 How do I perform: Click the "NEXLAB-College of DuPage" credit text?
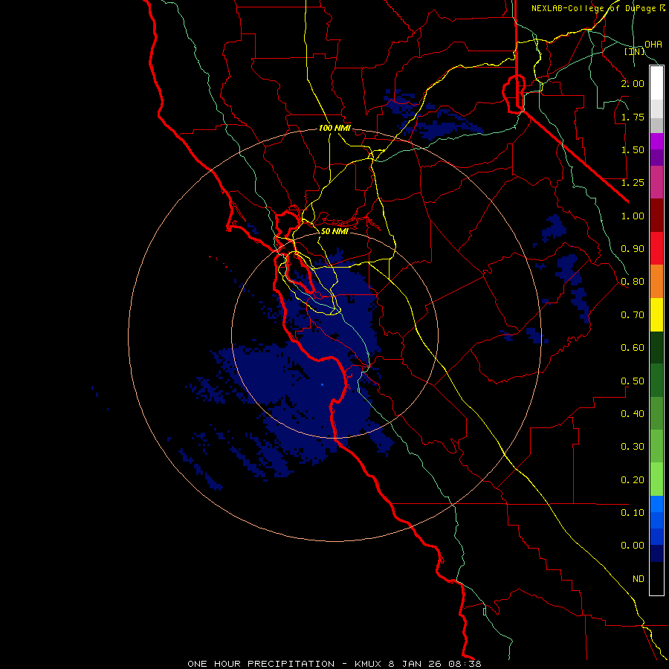[x=594, y=8]
